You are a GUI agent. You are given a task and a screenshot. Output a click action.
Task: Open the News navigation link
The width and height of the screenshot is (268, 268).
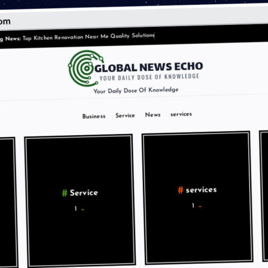[152, 114]
